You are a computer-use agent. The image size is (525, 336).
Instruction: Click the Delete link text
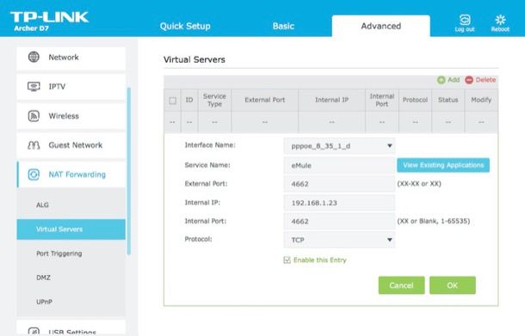[485, 80]
